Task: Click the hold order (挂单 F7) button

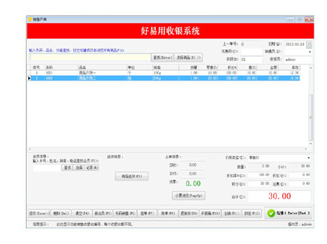Action: point(147,214)
